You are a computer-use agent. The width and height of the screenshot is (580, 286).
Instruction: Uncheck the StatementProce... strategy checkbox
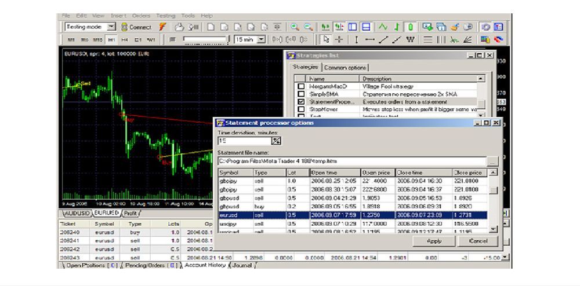[x=302, y=102]
